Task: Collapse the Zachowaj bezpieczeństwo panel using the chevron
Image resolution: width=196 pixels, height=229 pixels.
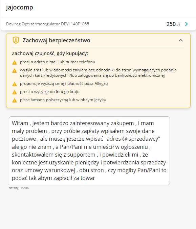Action: click(181, 40)
